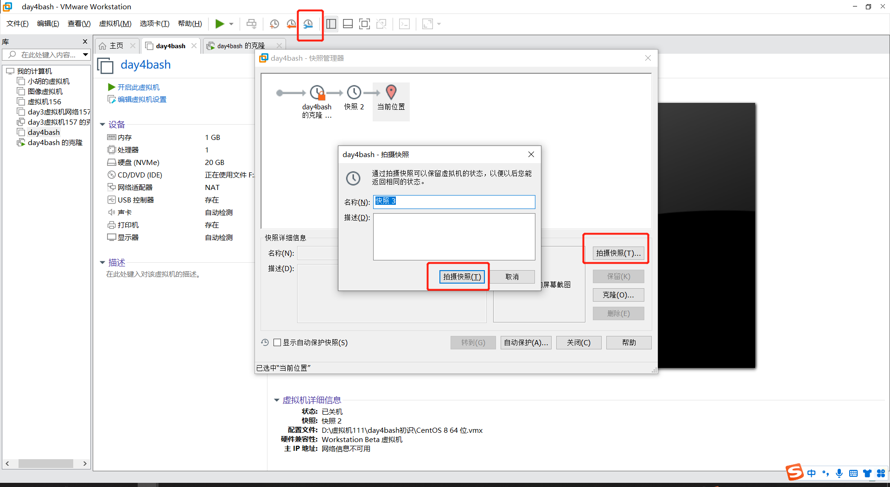The width and height of the screenshot is (890, 487).
Task: Power on the VM with the green play icon
Action: click(x=220, y=24)
